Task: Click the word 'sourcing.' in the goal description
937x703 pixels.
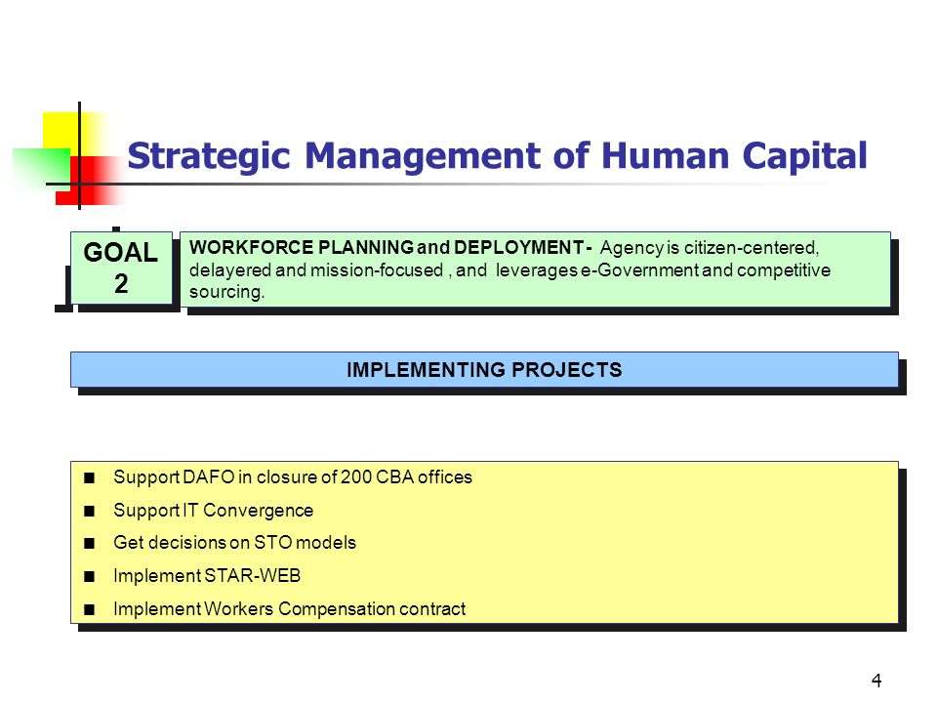Action: tap(226, 292)
